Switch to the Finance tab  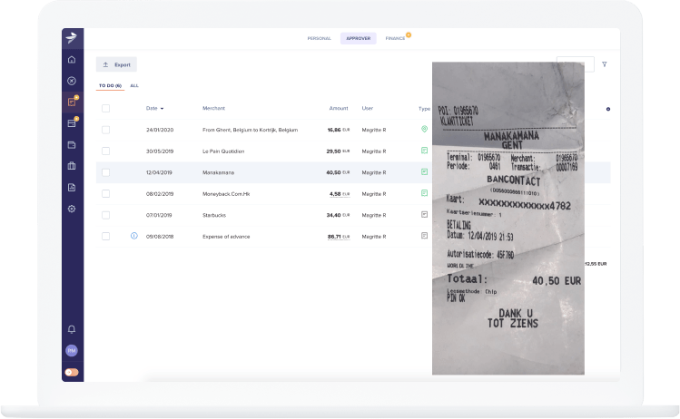[x=395, y=39]
